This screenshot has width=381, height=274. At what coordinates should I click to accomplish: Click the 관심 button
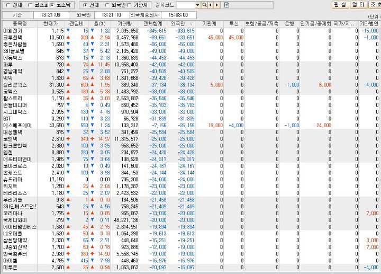(x=340, y=5)
